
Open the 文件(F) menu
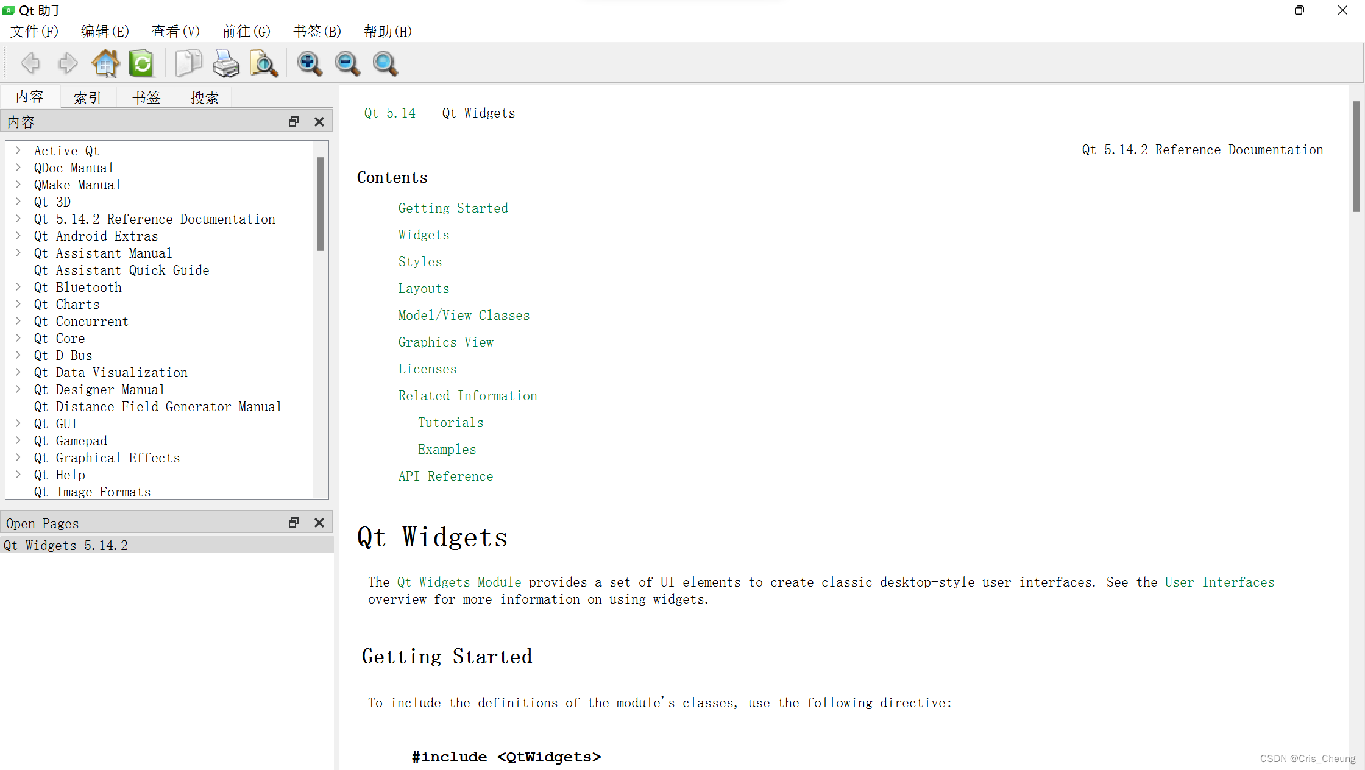[34, 31]
